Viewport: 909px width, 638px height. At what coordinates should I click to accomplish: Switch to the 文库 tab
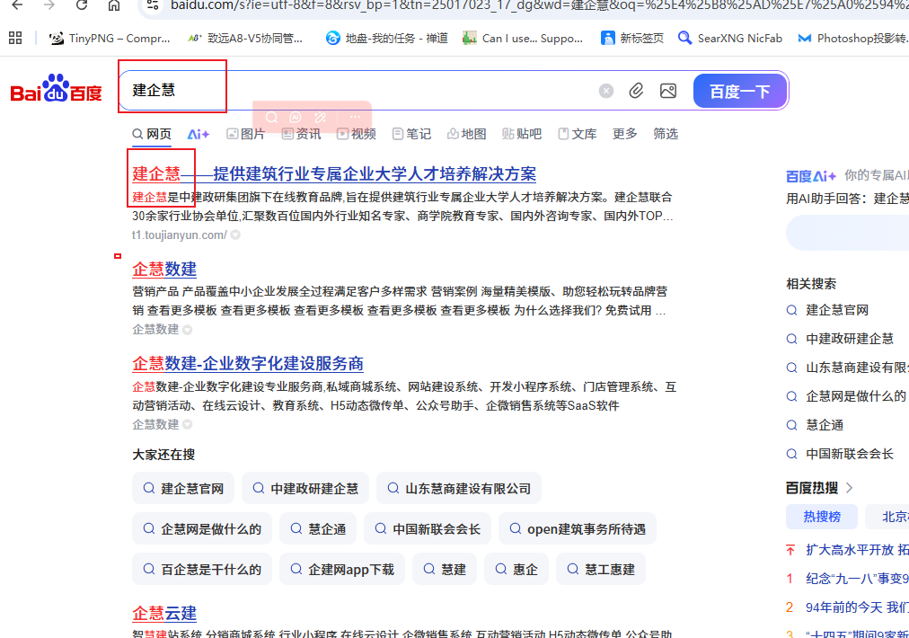point(578,134)
